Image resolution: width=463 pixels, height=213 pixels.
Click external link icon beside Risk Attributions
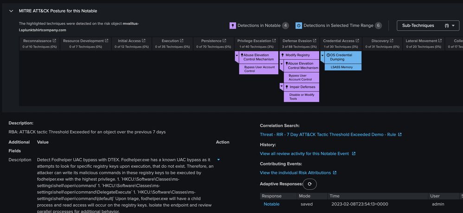coord(334,173)
